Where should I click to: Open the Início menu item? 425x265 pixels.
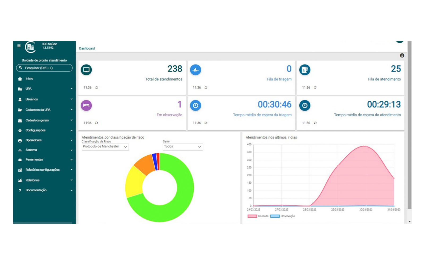click(x=29, y=79)
